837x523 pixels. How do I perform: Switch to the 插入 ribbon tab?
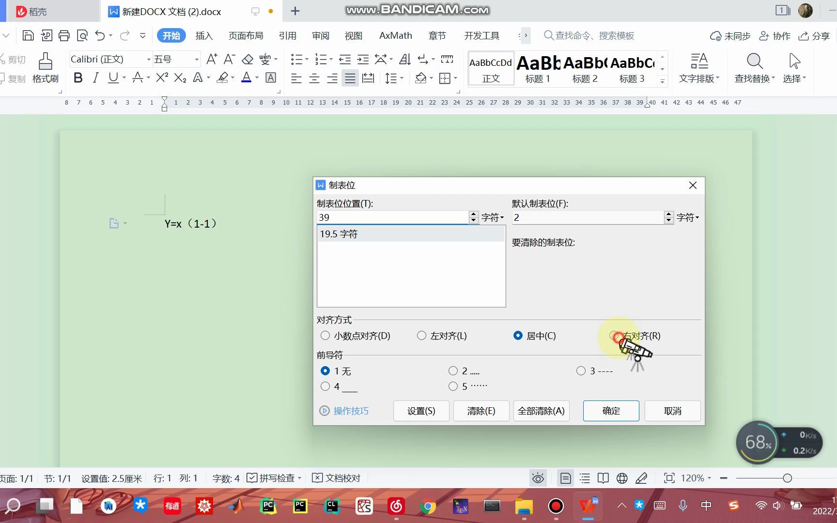point(204,35)
